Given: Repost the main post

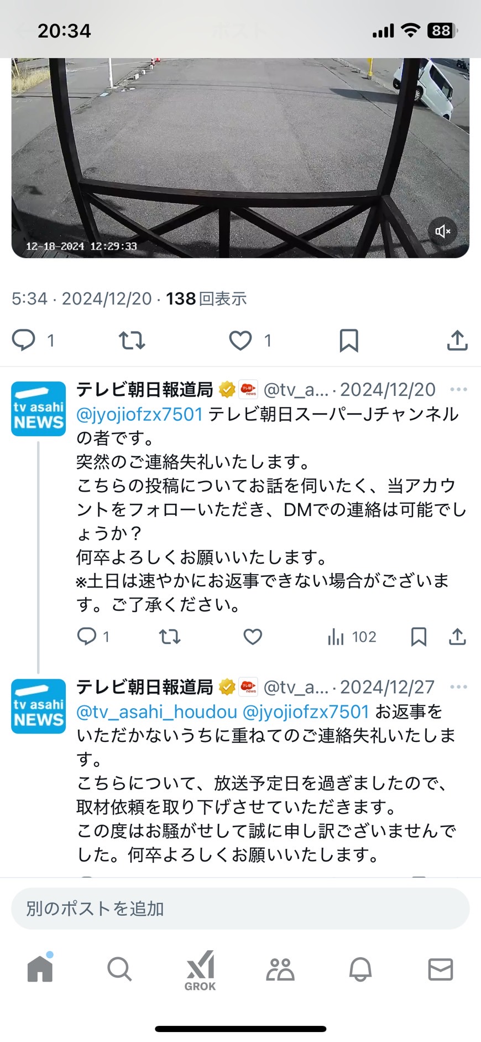Looking at the screenshot, I should click(x=132, y=341).
